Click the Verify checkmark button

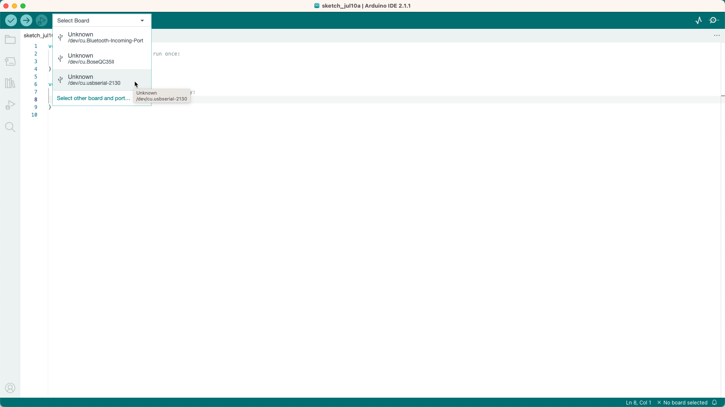coord(11,20)
